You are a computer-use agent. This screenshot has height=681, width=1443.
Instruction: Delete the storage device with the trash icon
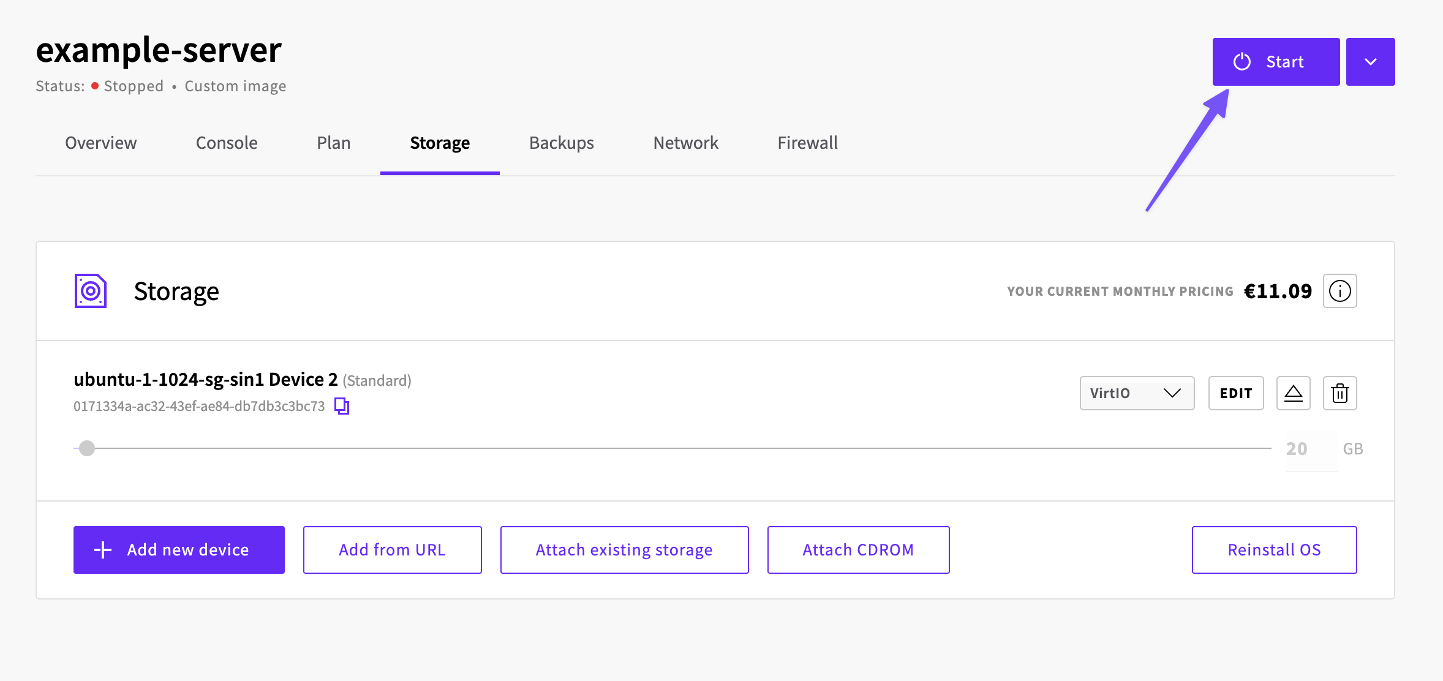point(1339,393)
